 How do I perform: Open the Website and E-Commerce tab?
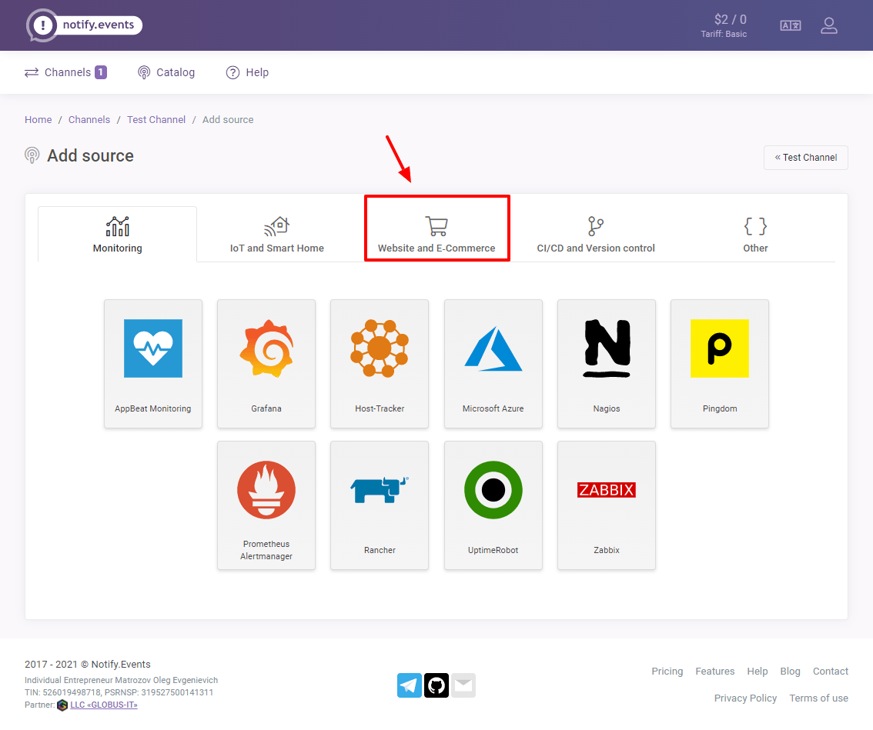click(436, 235)
